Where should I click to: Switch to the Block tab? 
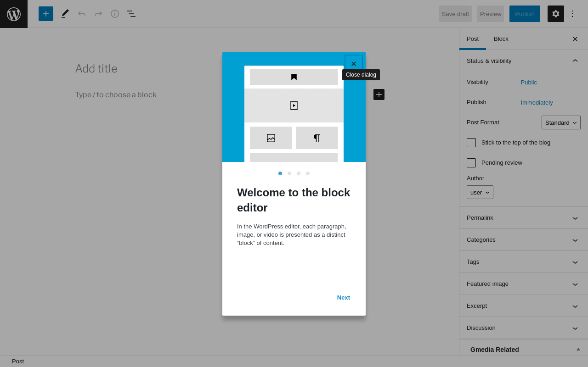501,39
